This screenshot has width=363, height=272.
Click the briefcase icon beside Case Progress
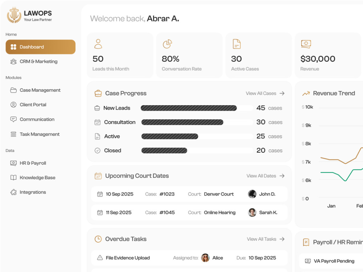click(98, 94)
